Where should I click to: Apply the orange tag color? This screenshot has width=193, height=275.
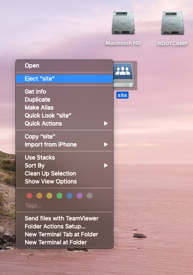tap(39, 196)
